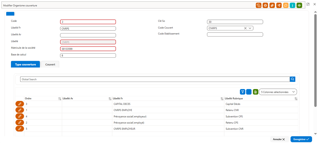Click the paper-plane send icon
This screenshot has width=317, height=143.
pyautogui.click(x=279, y=5)
